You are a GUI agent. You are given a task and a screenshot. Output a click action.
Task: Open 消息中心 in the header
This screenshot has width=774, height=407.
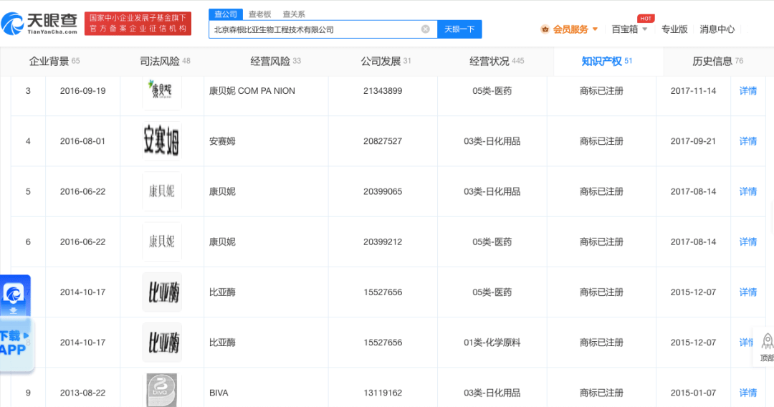717,29
